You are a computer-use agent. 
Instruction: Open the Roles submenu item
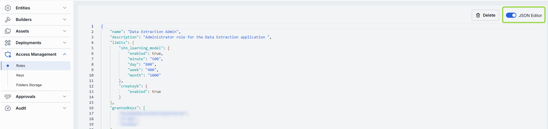(x=20, y=66)
